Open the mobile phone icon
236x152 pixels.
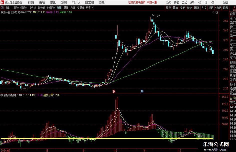coord(206,2)
